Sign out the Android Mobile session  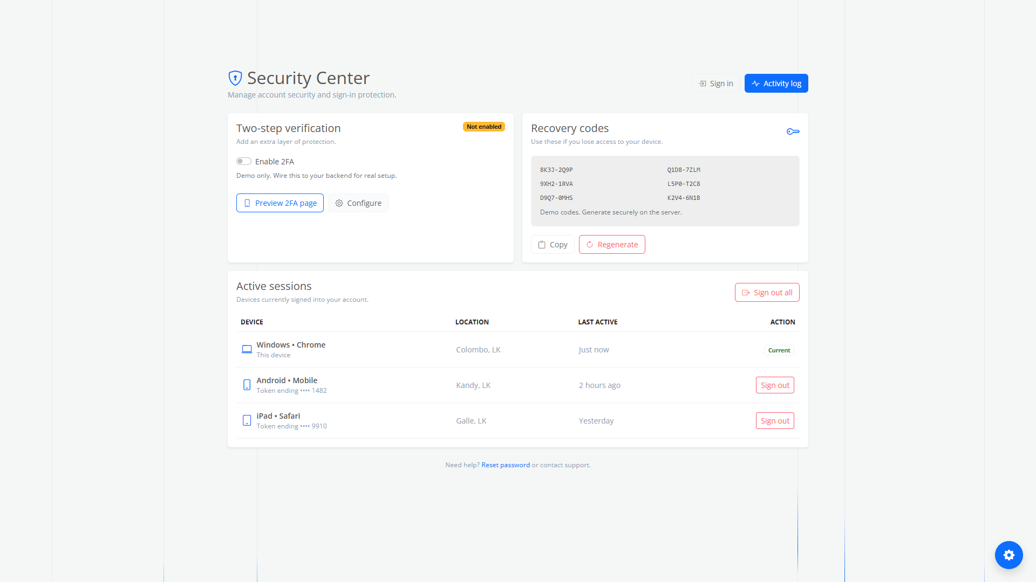click(x=775, y=385)
